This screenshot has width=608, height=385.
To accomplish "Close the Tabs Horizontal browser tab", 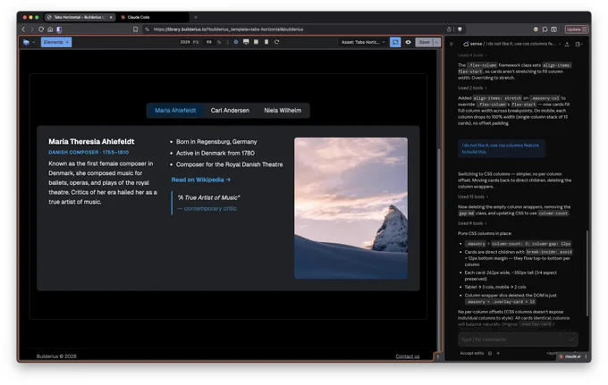I will 111,17.
